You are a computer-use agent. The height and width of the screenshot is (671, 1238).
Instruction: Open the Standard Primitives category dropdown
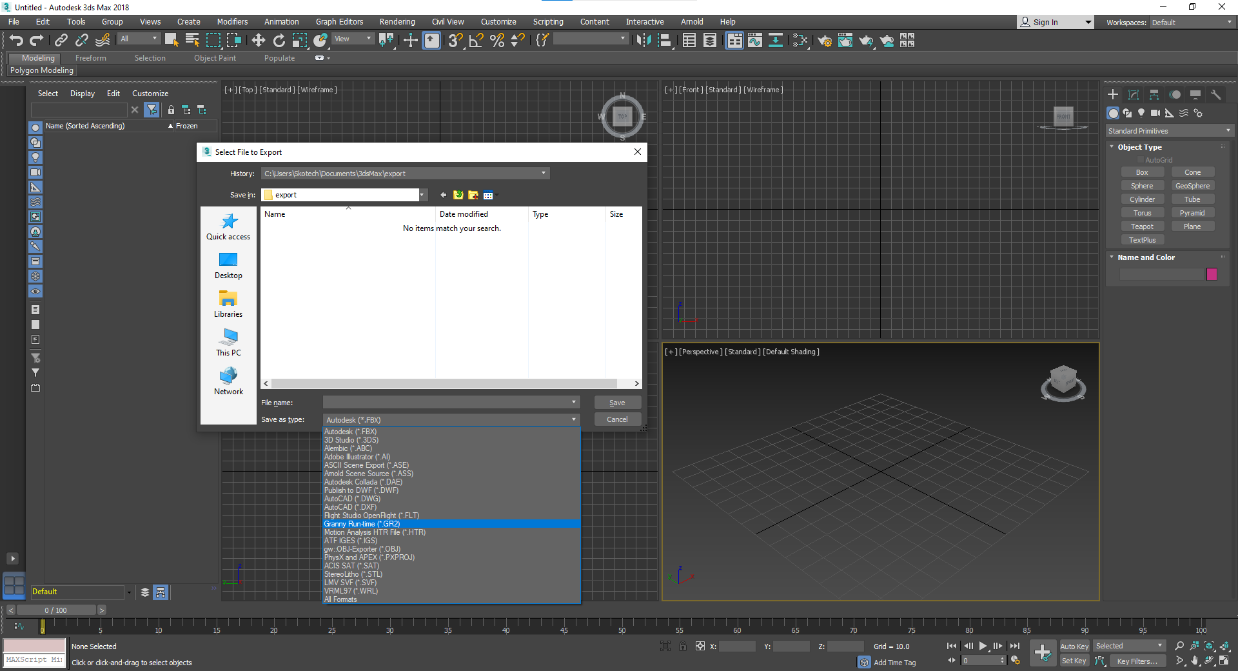pos(1169,131)
